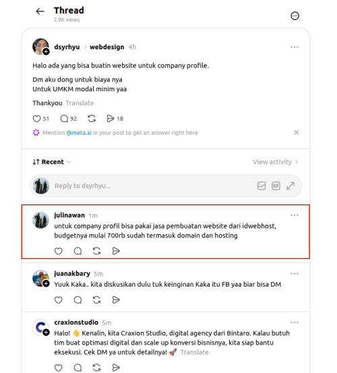Open the 92 replies comment icon
The height and width of the screenshot is (373, 337).
(x=64, y=119)
